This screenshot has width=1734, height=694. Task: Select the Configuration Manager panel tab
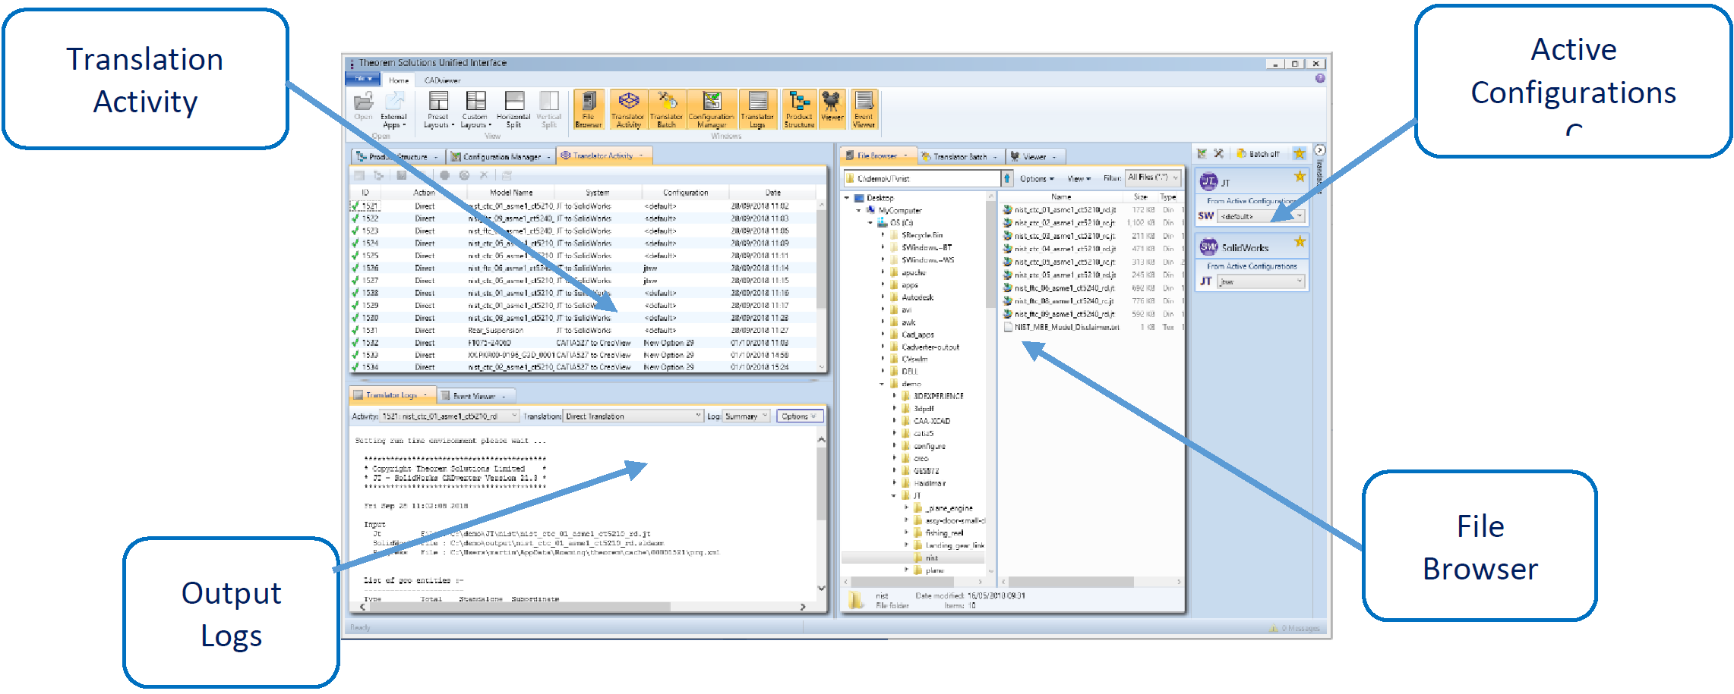coord(501,156)
